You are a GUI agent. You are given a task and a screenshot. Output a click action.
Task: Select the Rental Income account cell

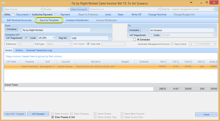(66, 66)
